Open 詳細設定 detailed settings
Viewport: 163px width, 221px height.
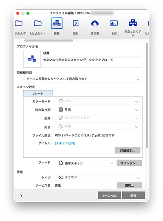128,150
